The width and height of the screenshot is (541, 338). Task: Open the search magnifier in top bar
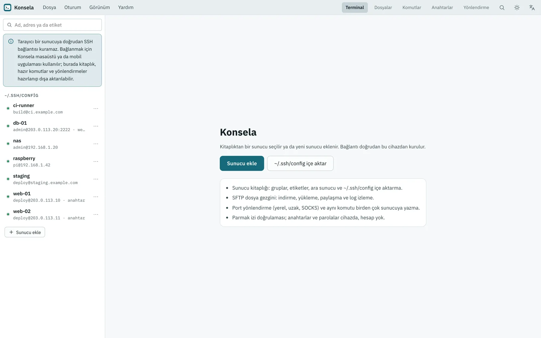point(502,8)
